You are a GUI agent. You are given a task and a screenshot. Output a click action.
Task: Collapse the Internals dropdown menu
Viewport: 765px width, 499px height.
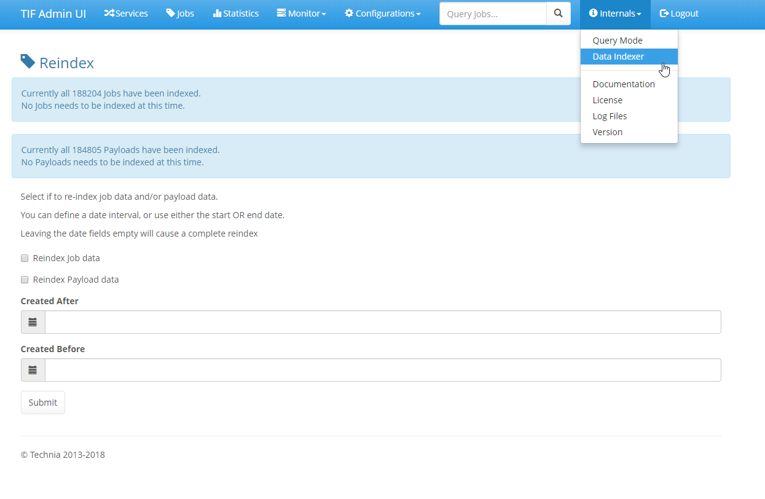tap(615, 14)
